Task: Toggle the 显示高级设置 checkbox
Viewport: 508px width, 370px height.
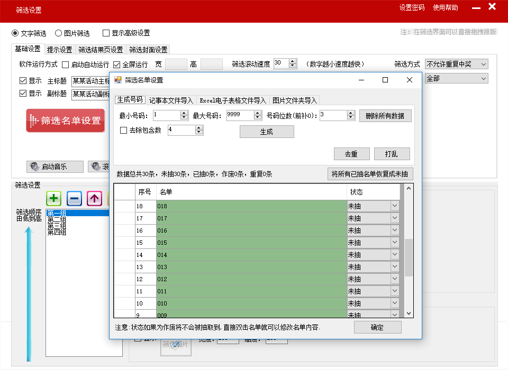Action: (106, 33)
